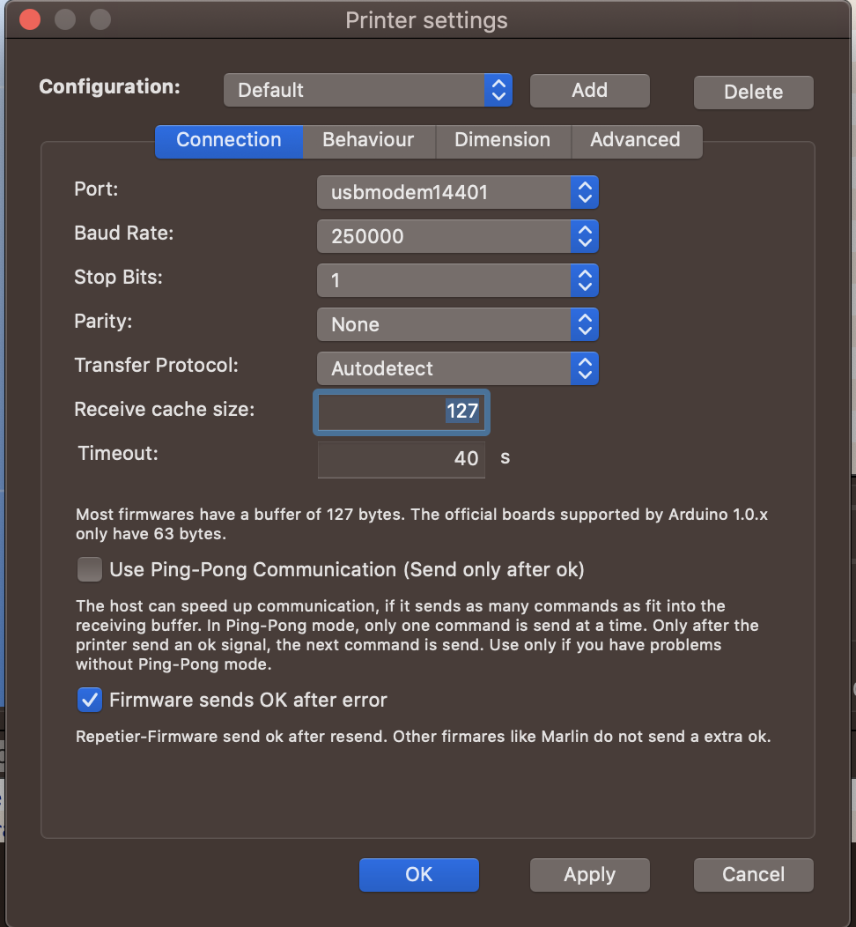Click the Receive cache size field
The width and height of the screenshot is (856, 927).
click(401, 412)
